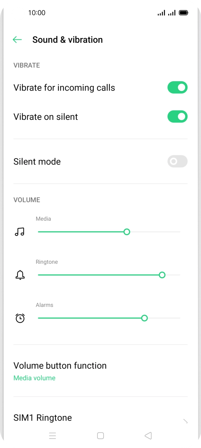Tap the back navigation triangle
The width and height of the screenshot is (201, 448).
pos(148,436)
